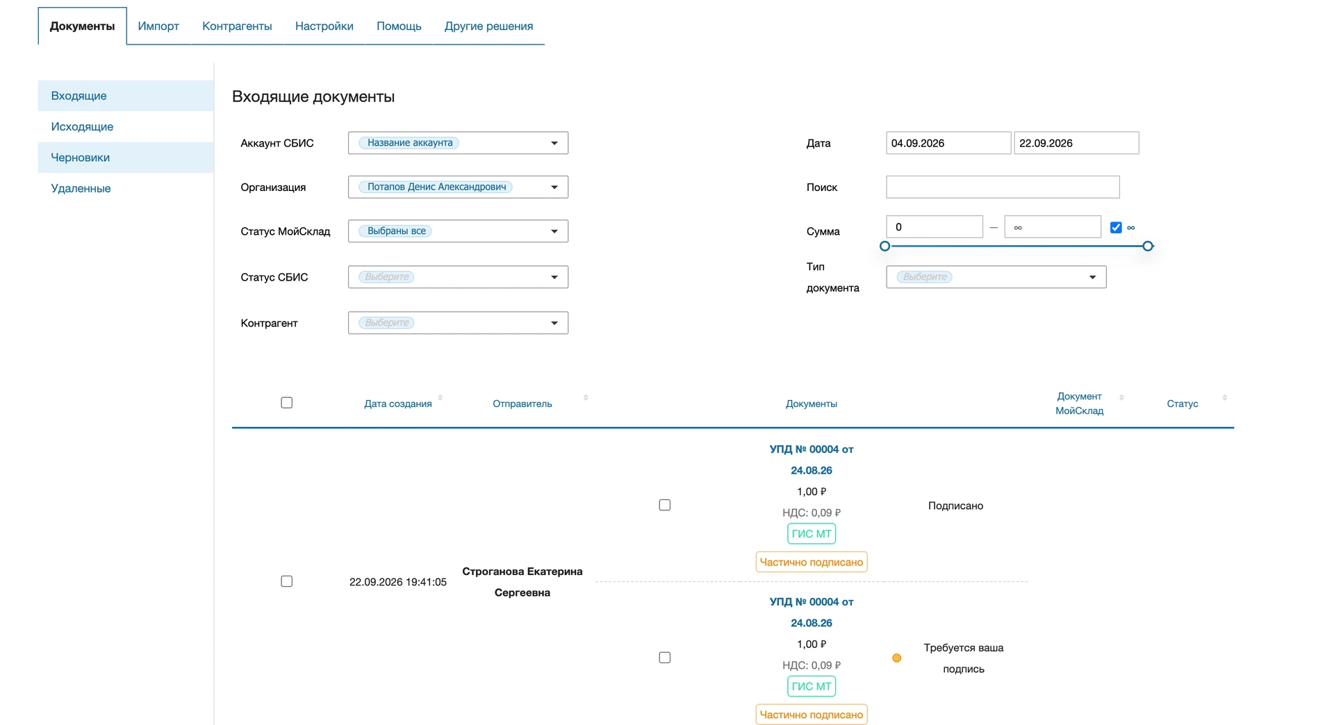Click the left handle of the Сумма slider

pyautogui.click(x=884, y=246)
